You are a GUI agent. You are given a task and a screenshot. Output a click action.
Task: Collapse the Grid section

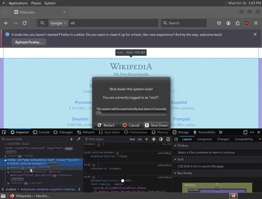[175, 159]
